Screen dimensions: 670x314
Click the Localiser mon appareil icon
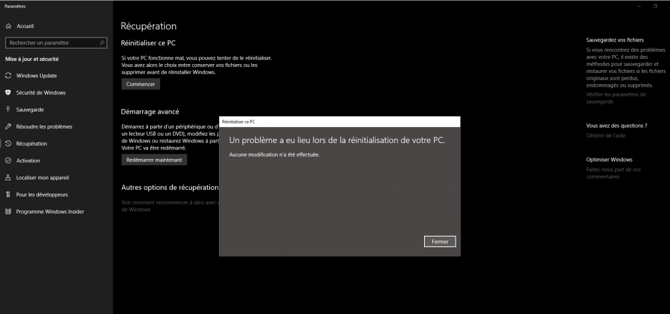pyautogui.click(x=7, y=178)
